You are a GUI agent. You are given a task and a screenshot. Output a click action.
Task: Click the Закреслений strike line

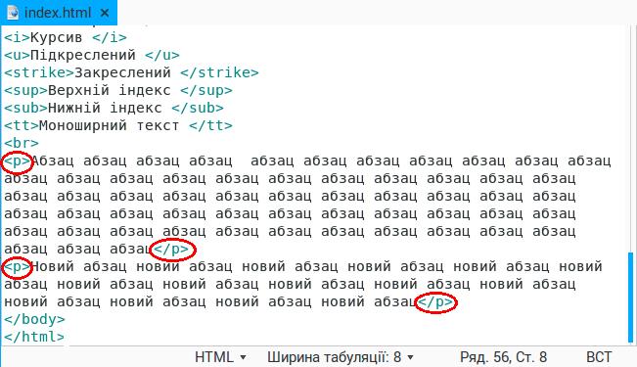131,72
